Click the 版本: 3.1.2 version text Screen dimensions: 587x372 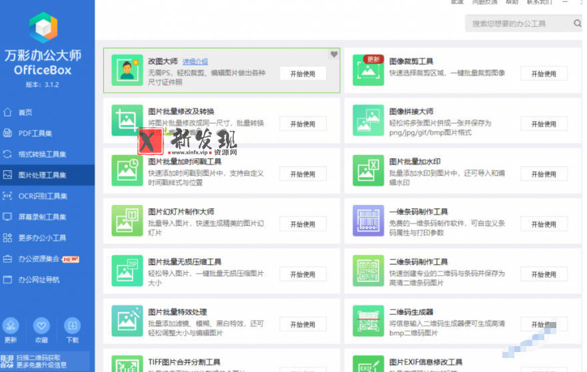[42, 85]
